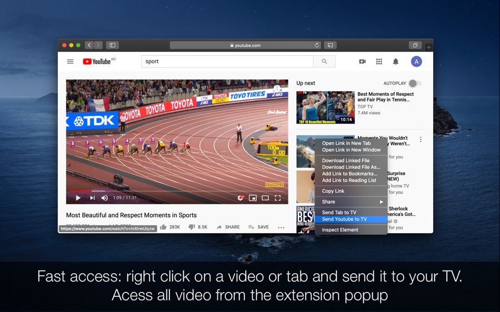Reload the youtube.com page

[317, 45]
